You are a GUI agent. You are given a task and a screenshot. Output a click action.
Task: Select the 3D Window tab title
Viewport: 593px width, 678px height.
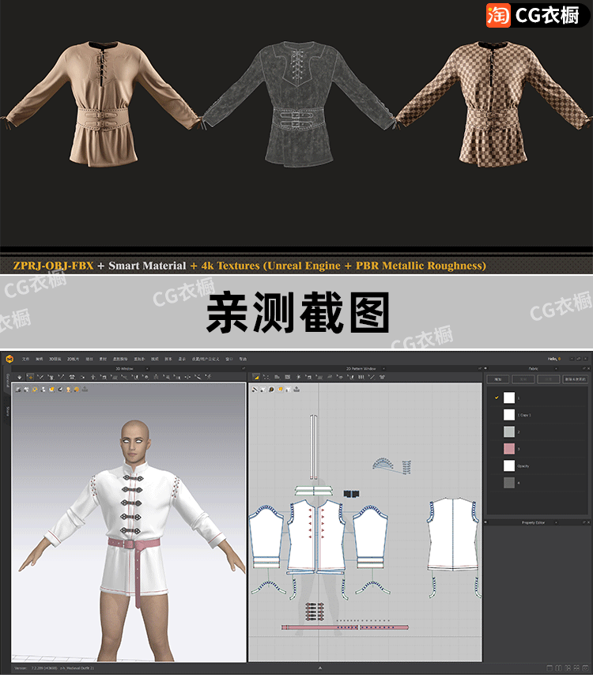[x=125, y=369]
